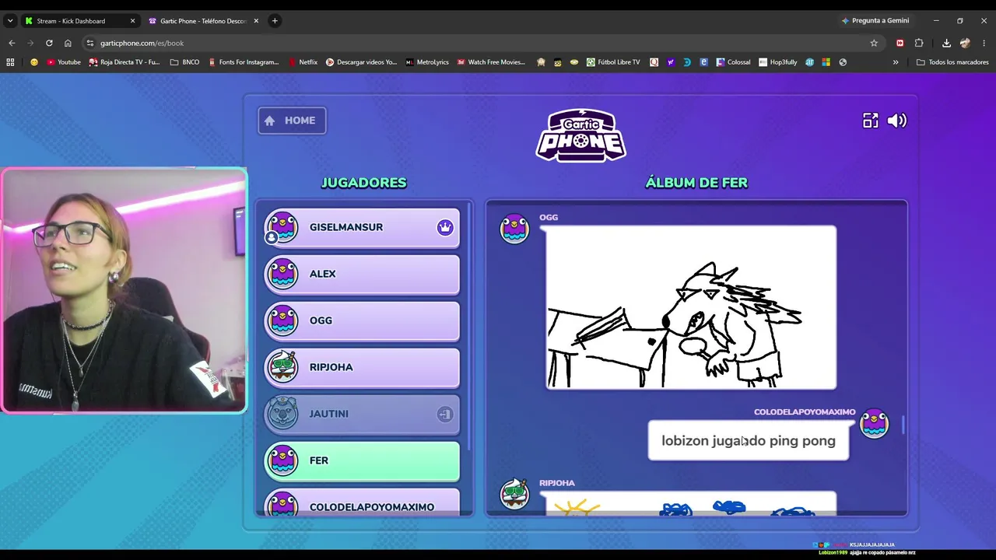Bookmark this page with the star icon

(x=874, y=43)
